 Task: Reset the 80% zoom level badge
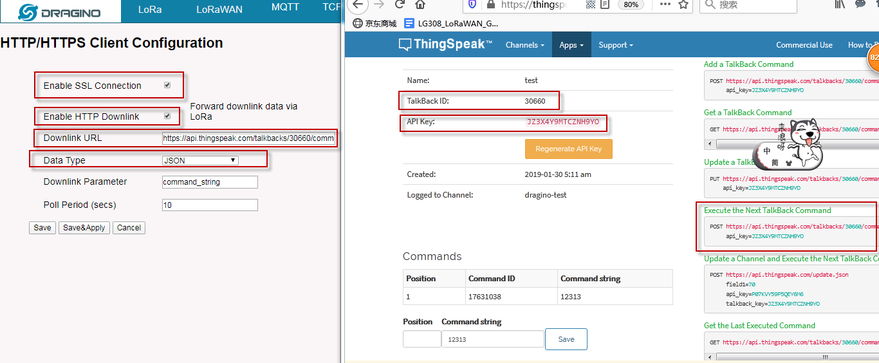631,5
